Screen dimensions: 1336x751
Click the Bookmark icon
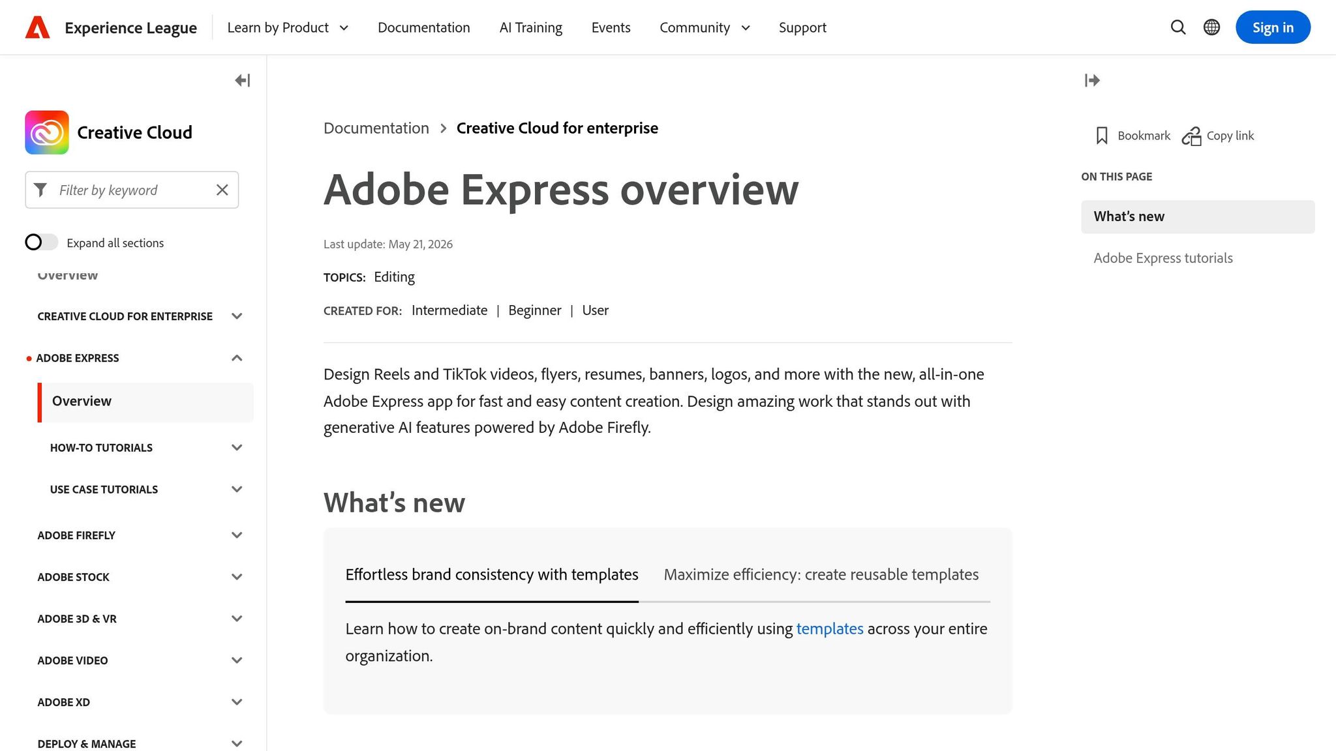coord(1102,136)
